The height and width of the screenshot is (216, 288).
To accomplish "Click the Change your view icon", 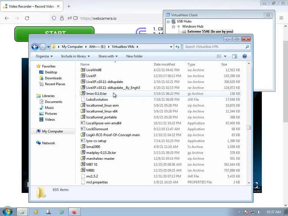I will (x=219, y=56).
